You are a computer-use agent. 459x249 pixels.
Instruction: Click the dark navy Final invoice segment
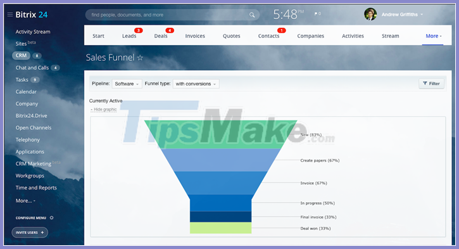pyautogui.click(x=221, y=217)
